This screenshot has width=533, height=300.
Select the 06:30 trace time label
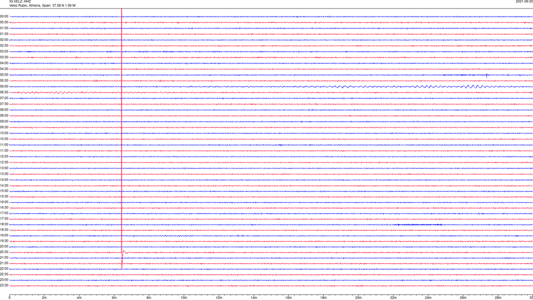[x=4, y=92]
